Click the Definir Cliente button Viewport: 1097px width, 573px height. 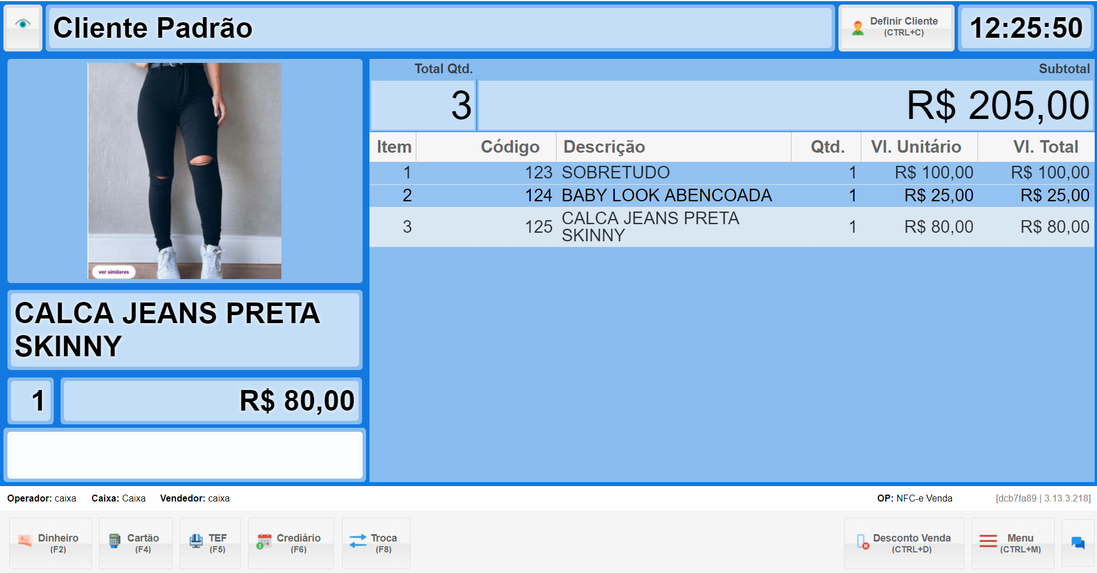(x=896, y=27)
